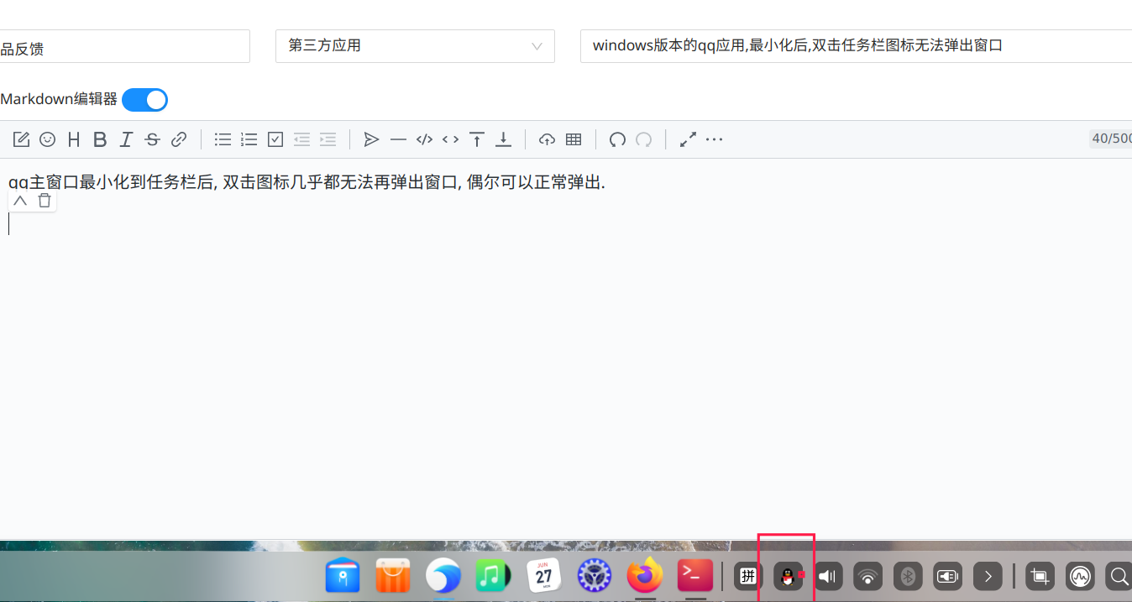The image size is (1132, 602).
Task: Insert a hyperlink with link icon
Action: pyautogui.click(x=179, y=139)
